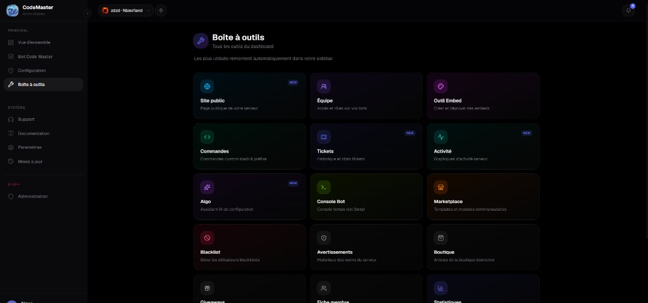Collapse the sidebar with chevron button
This screenshot has height=303, width=648.
coord(87,13)
